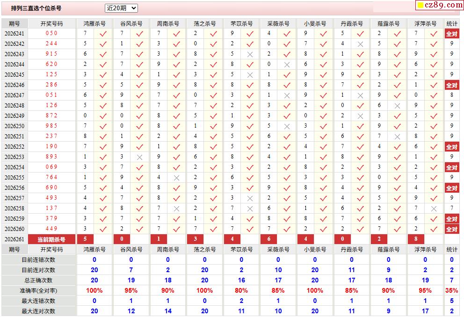The image size is (464, 317).
Task: Click gray X mark in 薇露杀号 row 2026251
Action: [397, 137]
